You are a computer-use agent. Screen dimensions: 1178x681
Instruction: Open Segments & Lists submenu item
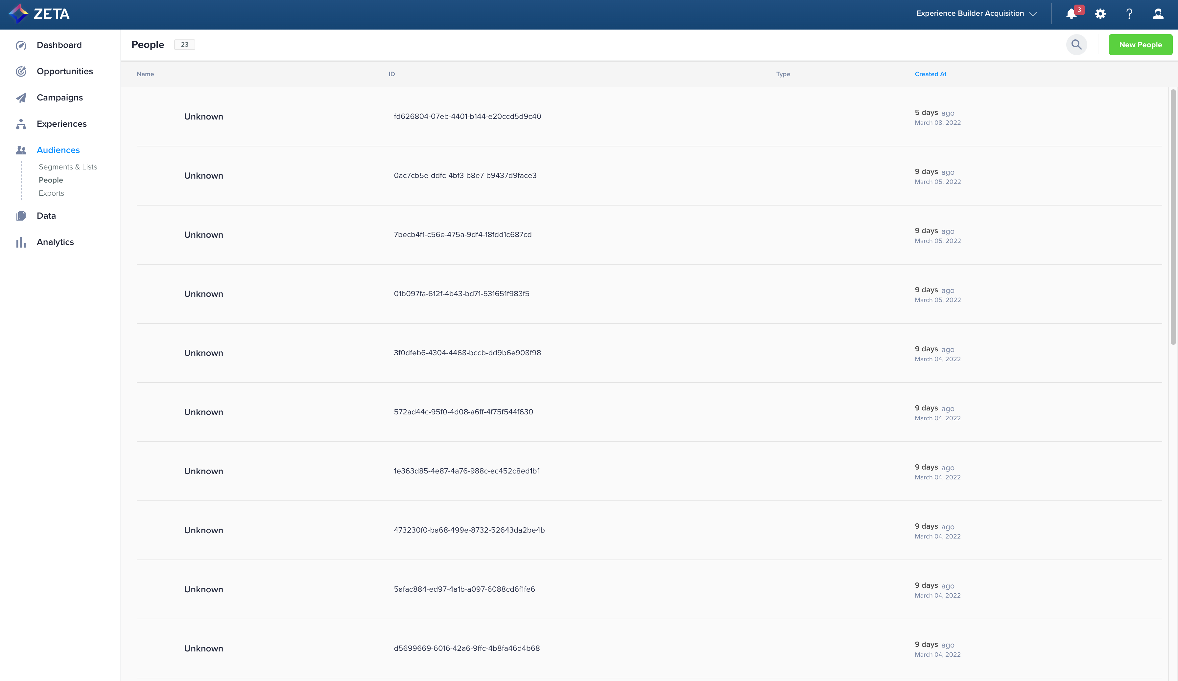point(68,167)
